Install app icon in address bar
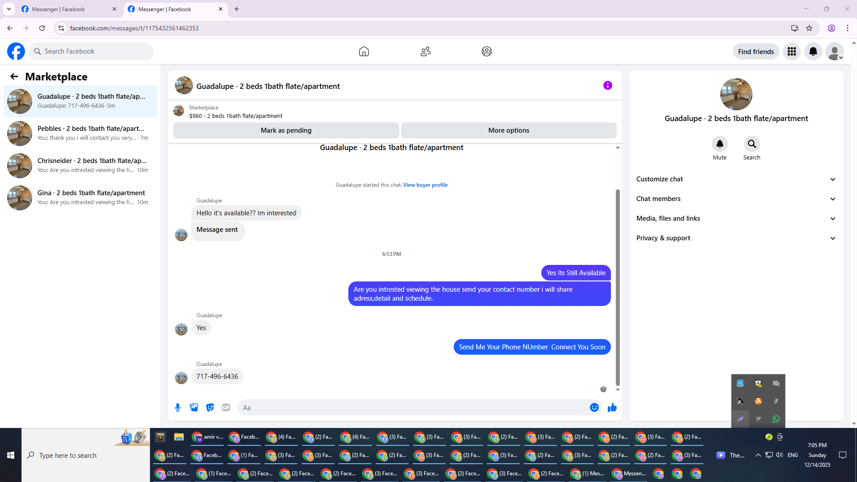857x482 pixels. pyautogui.click(x=794, y=28)
